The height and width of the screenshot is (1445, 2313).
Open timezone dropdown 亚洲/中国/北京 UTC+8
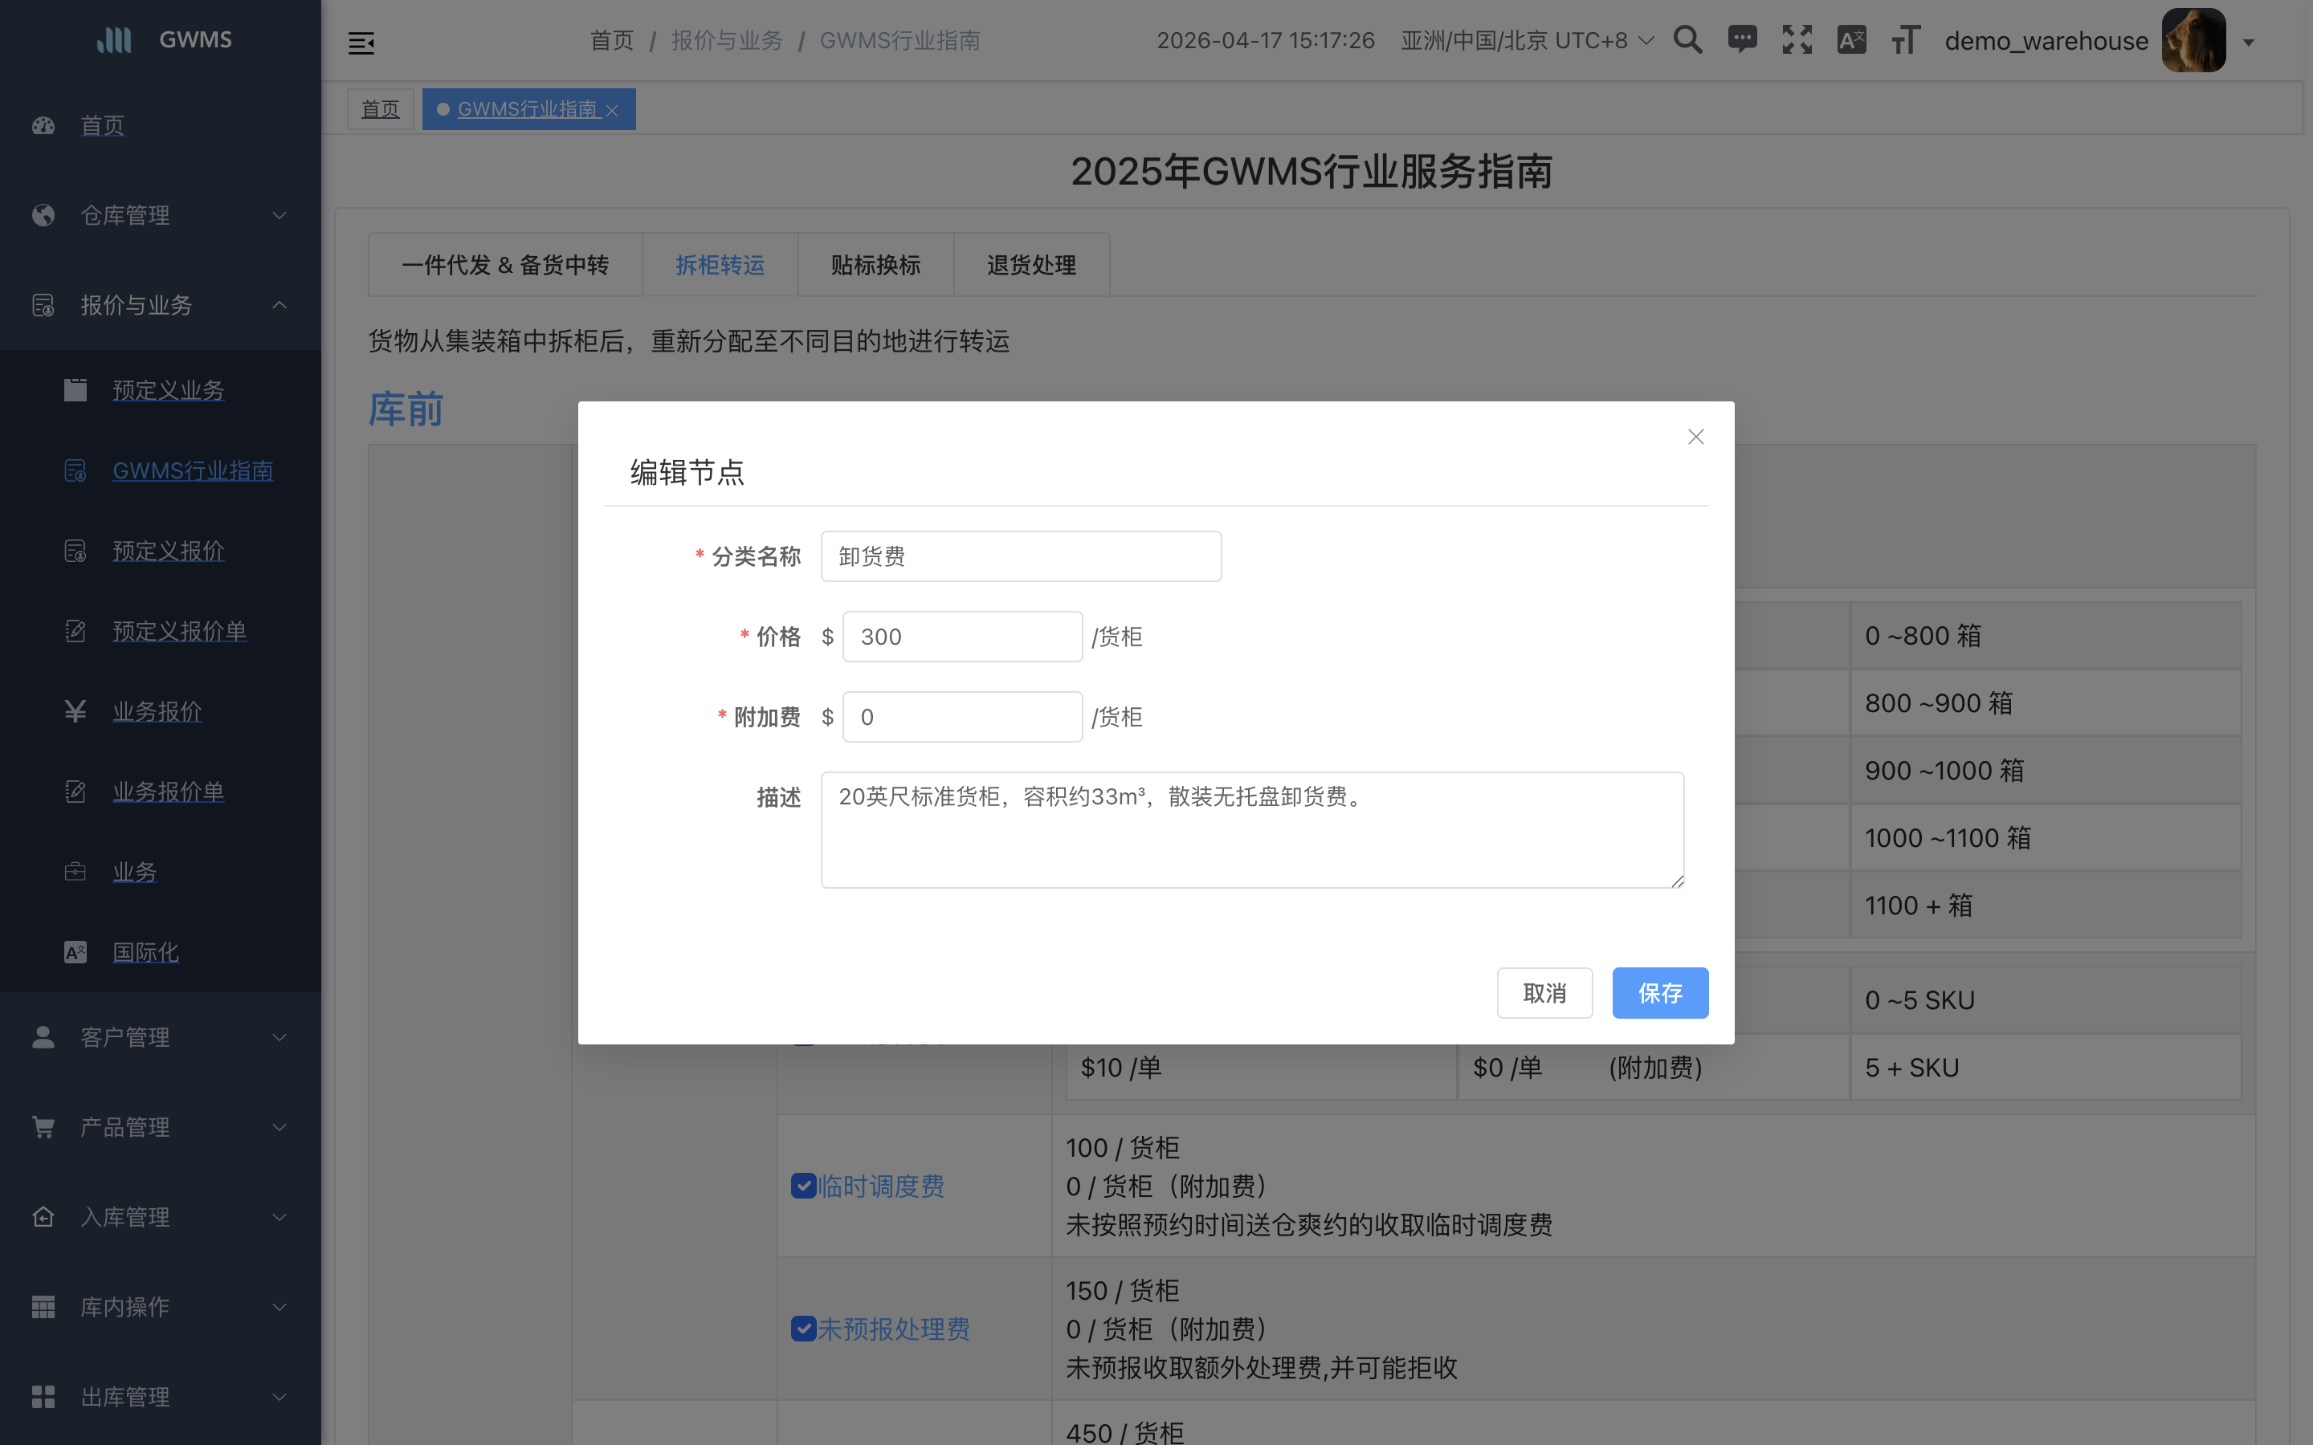click(1527, 40)
